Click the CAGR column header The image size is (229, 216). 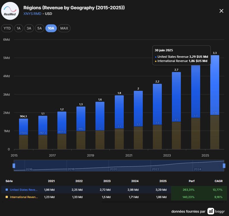(x=218, y=181)
